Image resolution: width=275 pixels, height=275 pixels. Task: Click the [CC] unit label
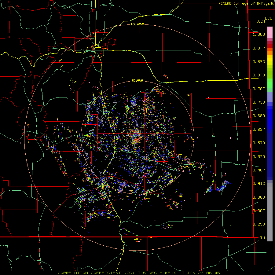pyautogui.click(x=261, y=21)
